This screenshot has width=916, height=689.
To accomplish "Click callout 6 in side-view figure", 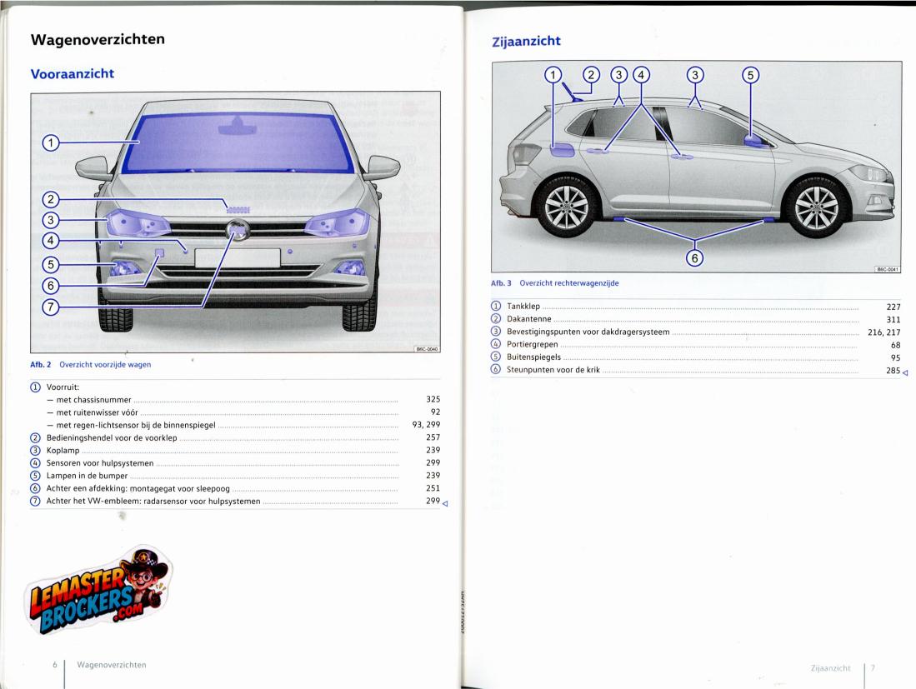I will coord(694,257).
